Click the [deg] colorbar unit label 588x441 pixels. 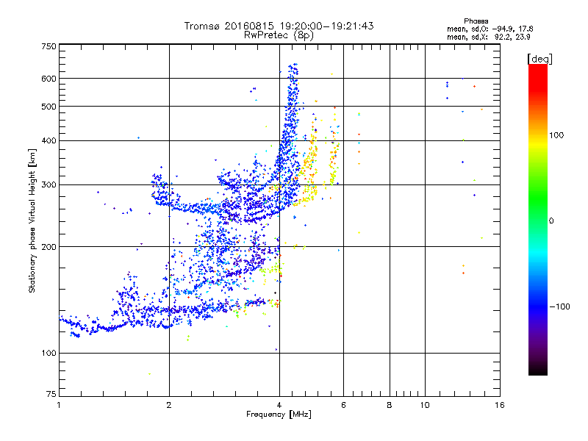539,59
